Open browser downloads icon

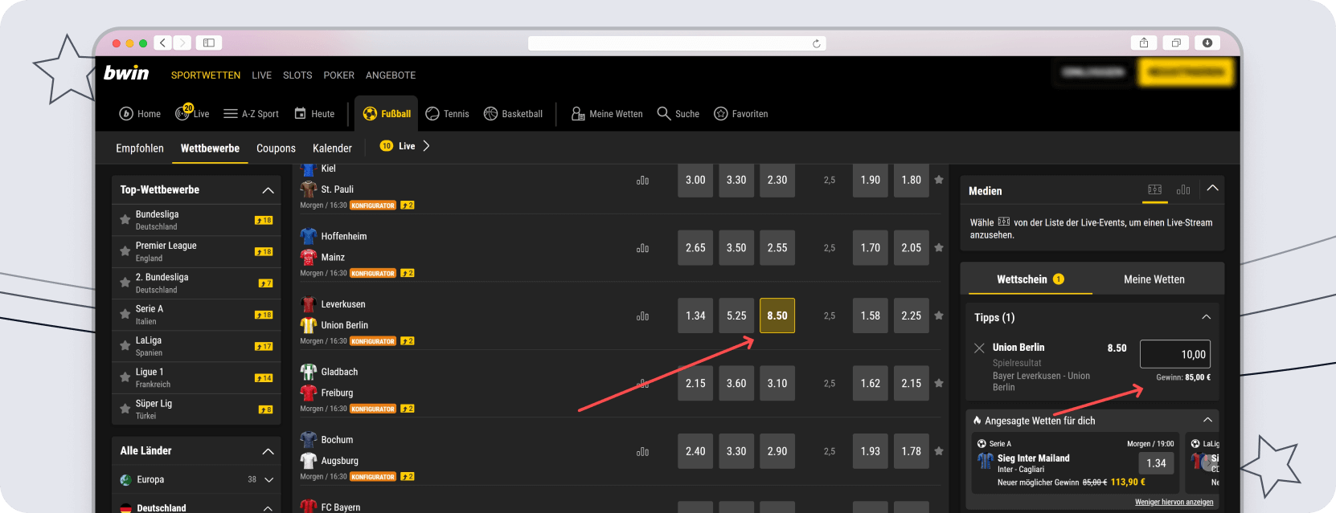[x=1207, y=43]
